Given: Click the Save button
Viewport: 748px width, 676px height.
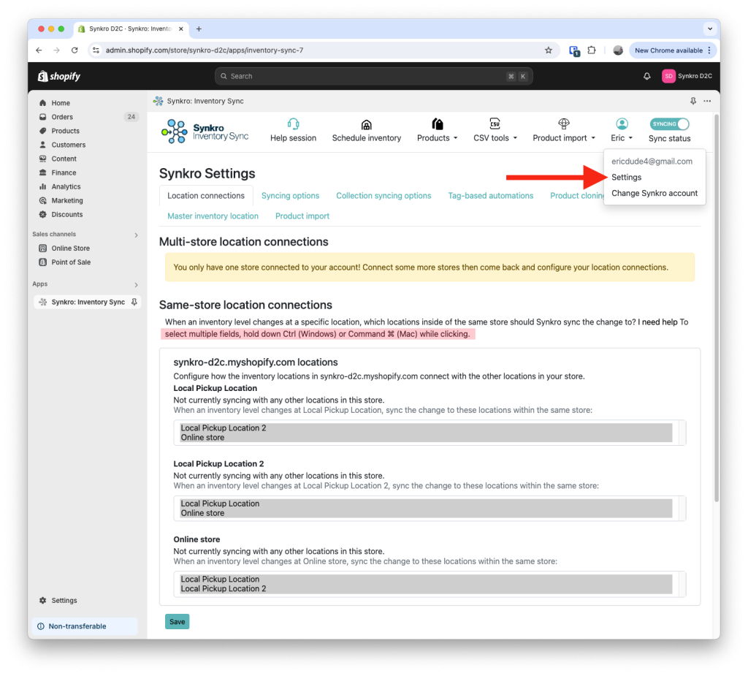Looking at the screenshot, I should [x=177, y=622].
